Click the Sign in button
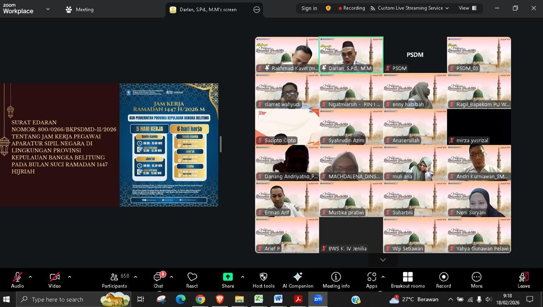 [309, 8]
